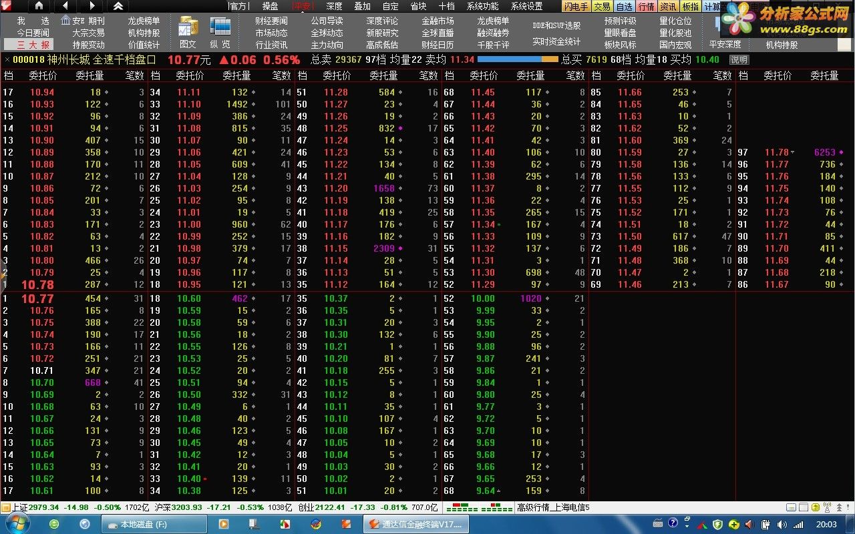Screen dimensions: 855x534
Task: Open DDE和SUP选股
Action: (x=556, y=25)
